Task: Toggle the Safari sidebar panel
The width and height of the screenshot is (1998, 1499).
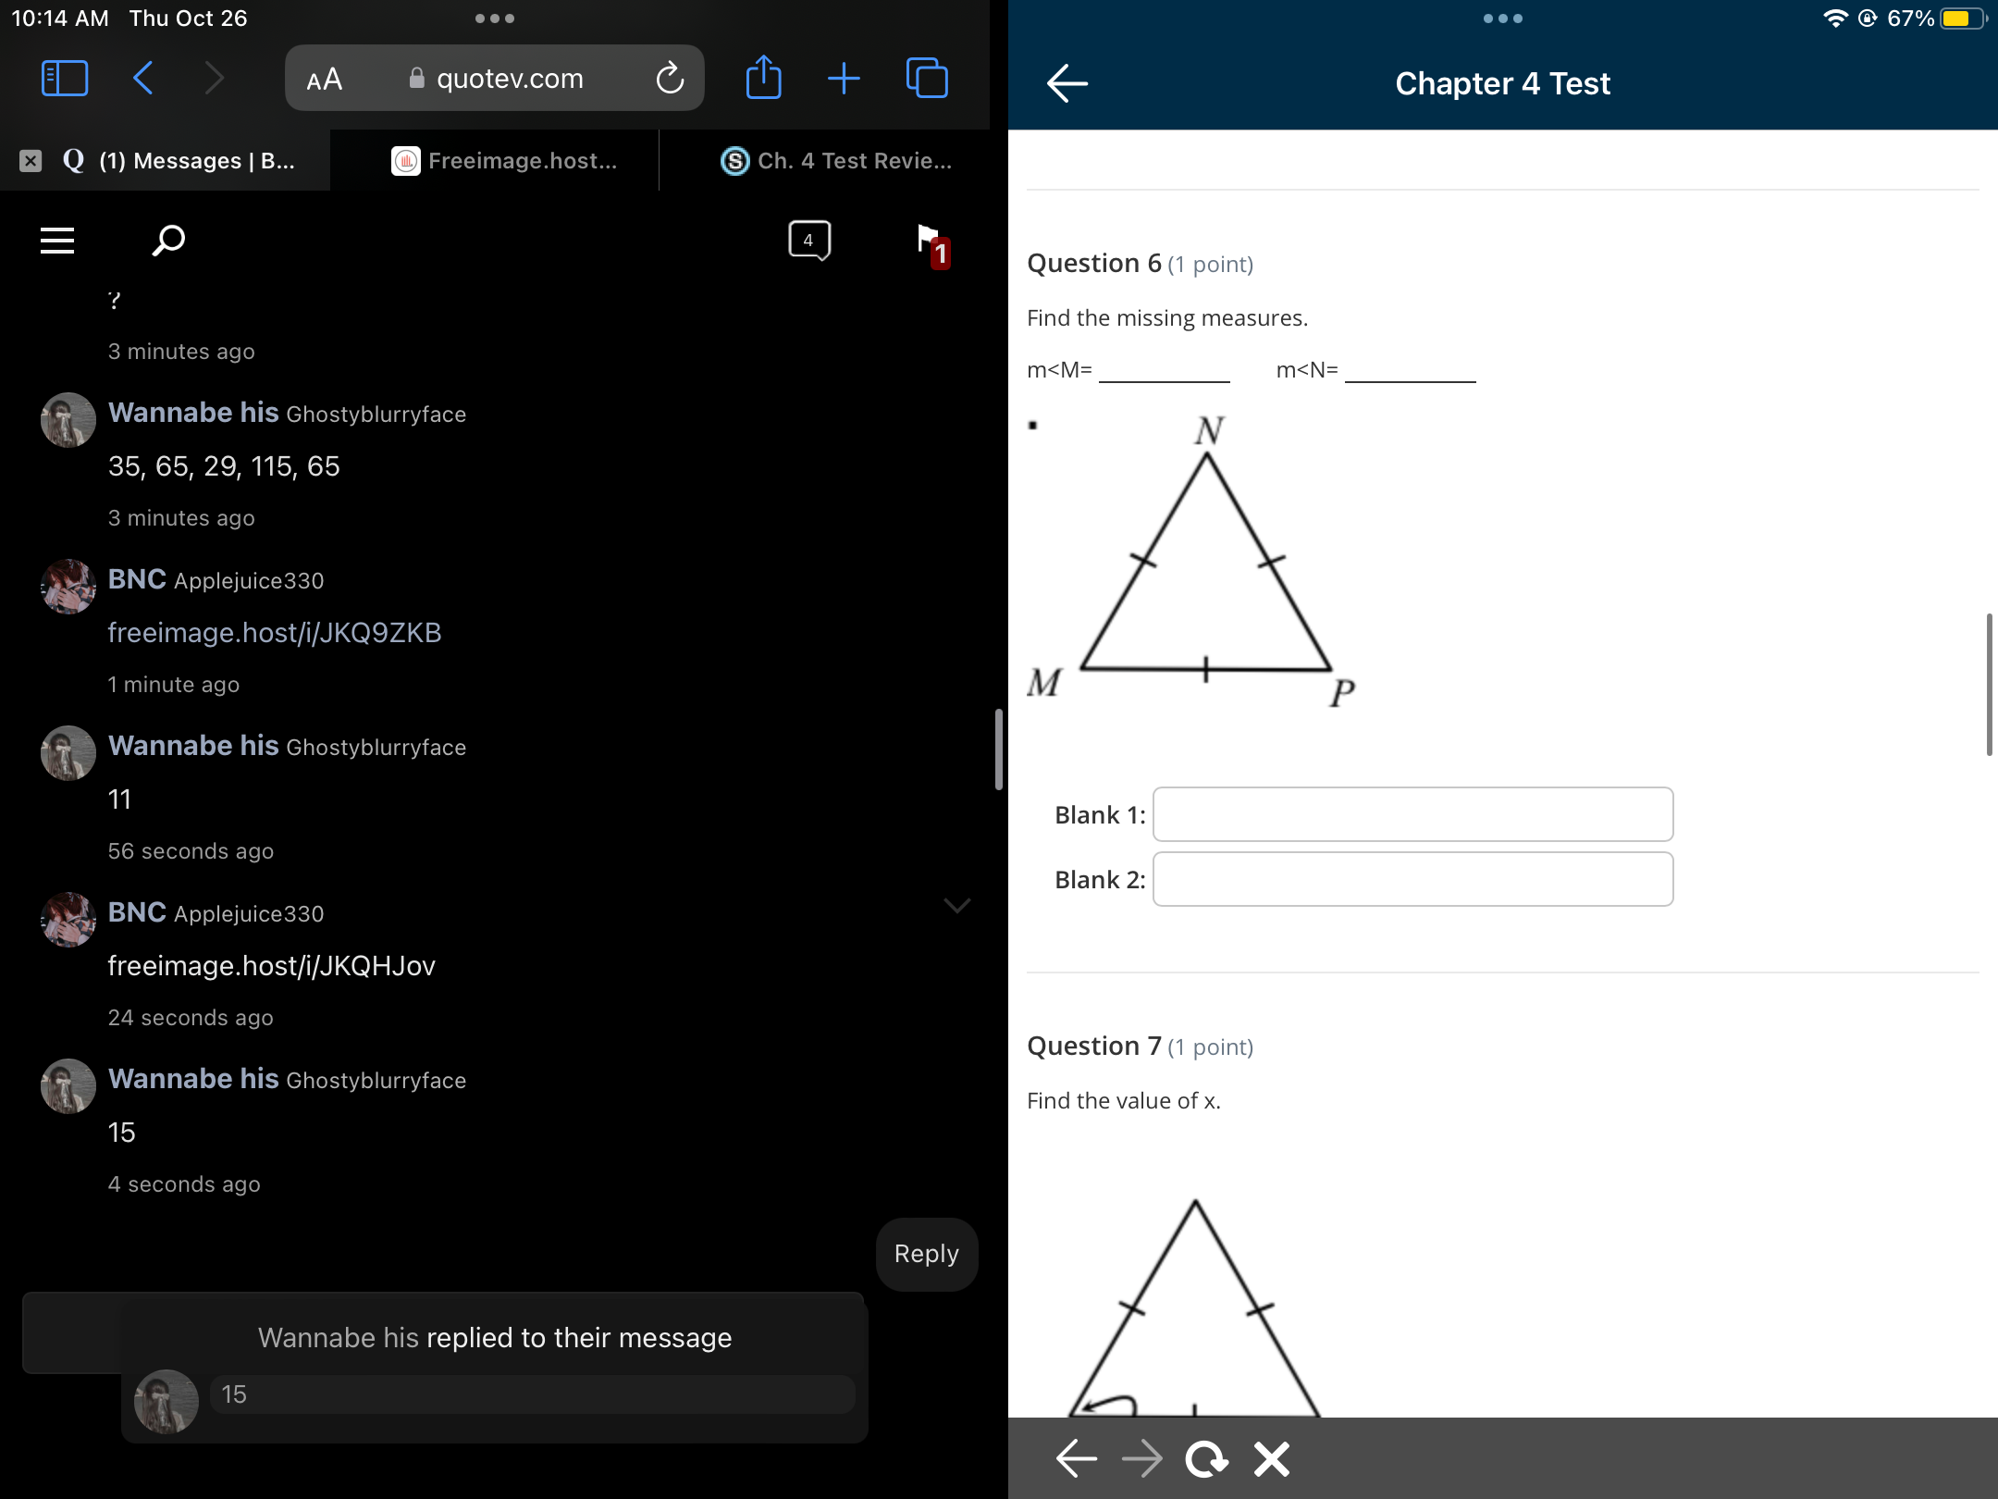Action: (x=65, y=79)
